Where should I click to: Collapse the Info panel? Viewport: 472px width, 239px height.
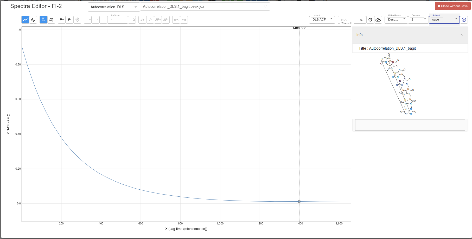462,35
